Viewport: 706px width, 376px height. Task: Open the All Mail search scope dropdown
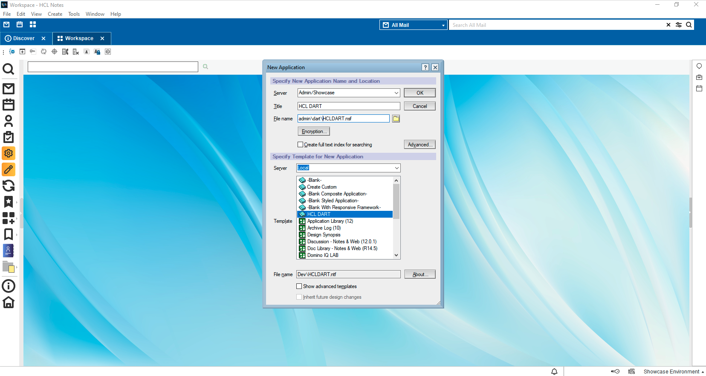(414, 25)
